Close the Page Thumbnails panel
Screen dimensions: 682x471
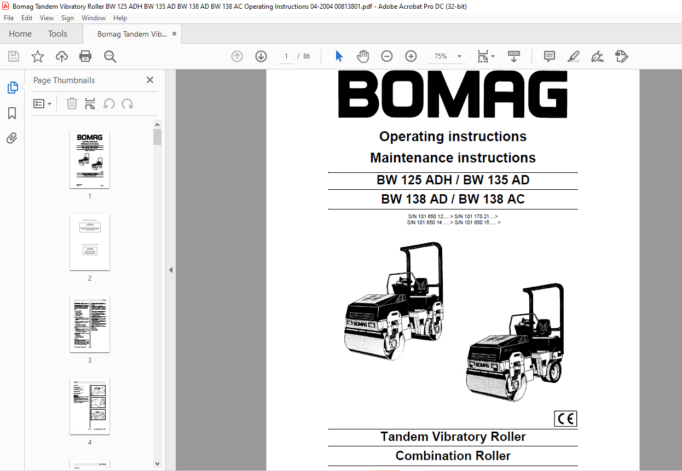click(x=150, y=80)
